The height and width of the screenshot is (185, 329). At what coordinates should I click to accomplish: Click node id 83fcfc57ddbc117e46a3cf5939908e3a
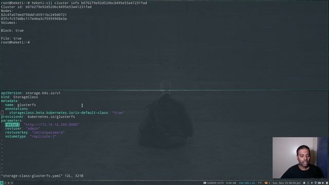(x=34, y=19)
